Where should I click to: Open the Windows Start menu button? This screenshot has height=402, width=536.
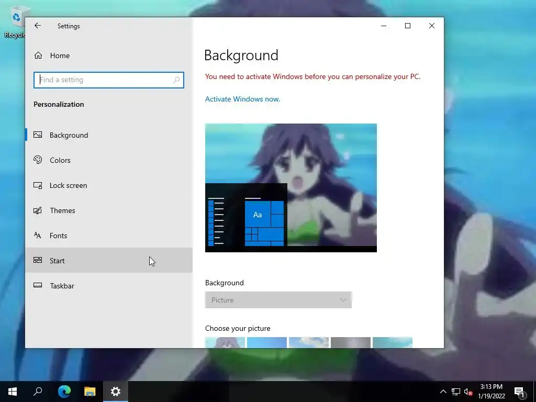point(13,392)
